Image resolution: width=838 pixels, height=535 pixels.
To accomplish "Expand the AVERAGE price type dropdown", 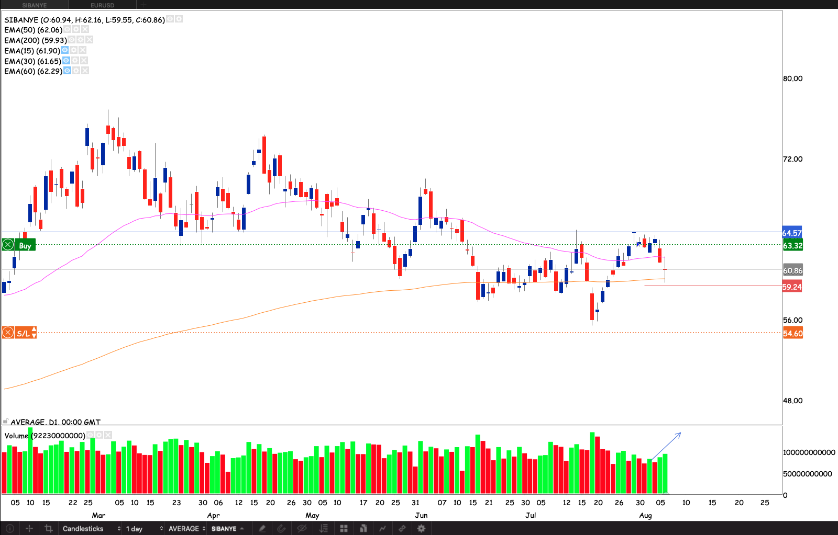I will click(x=186, y=529).
